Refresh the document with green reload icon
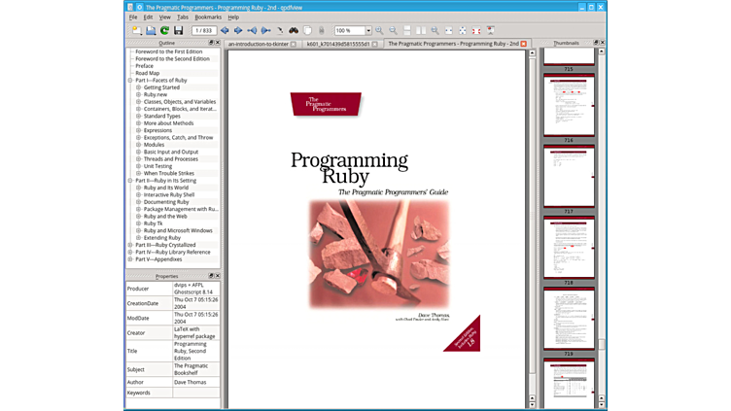The height and width of the screenshot is (411, 731). tap(164, 31)
